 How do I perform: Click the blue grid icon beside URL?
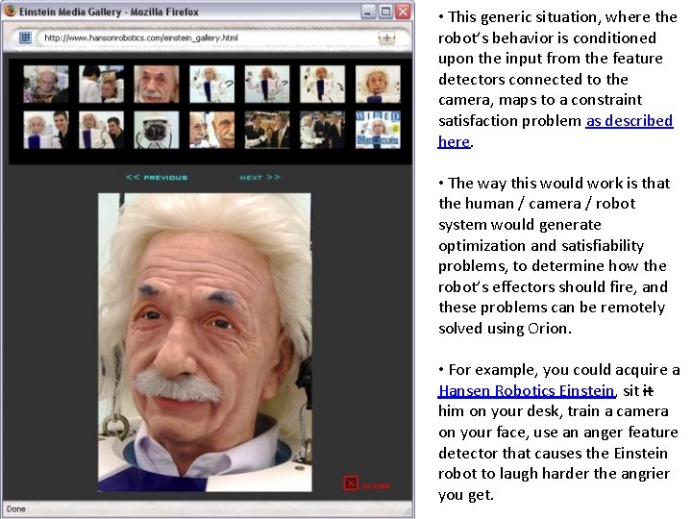26,37
